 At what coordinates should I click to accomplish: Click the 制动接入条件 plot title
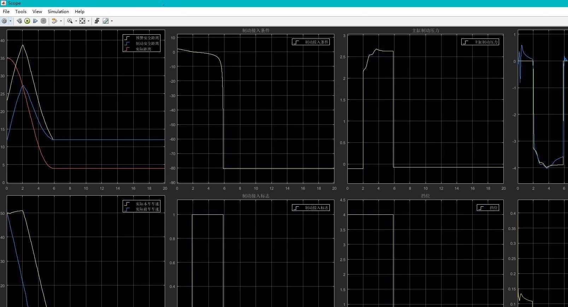(256, 30)
